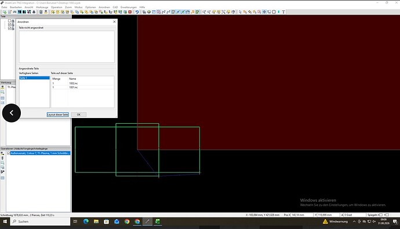Open the Anordnen menu
Viewport: 400px width, 229px height.
coord(104,7)
